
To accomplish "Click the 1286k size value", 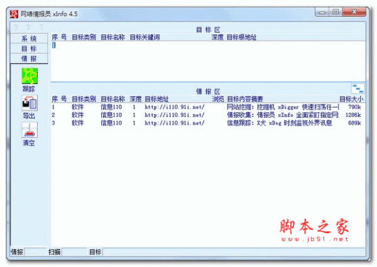I will (353, 115).
